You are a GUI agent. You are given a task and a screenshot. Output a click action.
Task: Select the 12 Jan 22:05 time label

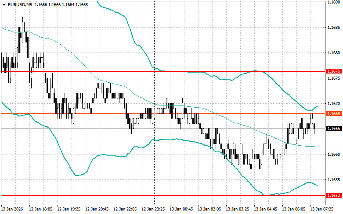point(125,209)
